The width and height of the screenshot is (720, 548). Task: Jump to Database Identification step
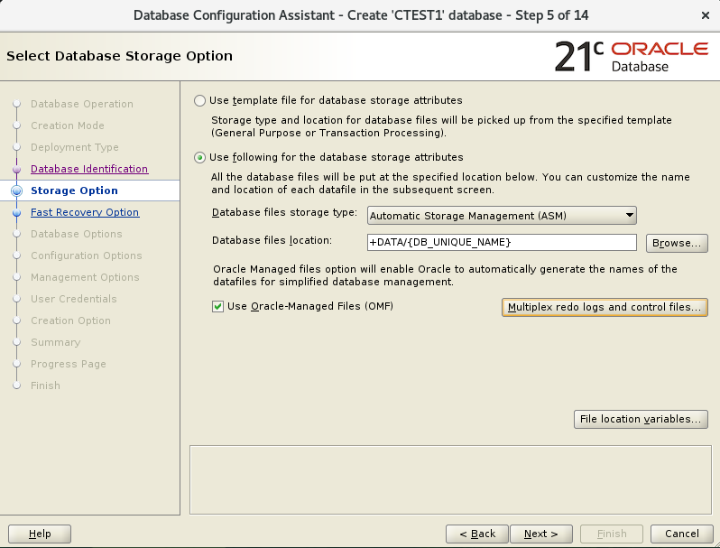pos(89,169)
